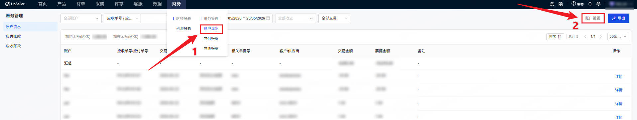This screenshot has width=637, height=120.
Task: Open the 库存 menu
Action: click(119, 4)
